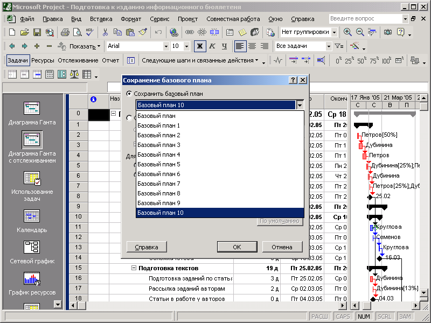Click row header 12 in task table
431x323 pixels.
click(x=78, y=237)
